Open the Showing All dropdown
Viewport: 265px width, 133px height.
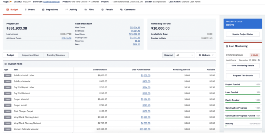pos(185,55)
